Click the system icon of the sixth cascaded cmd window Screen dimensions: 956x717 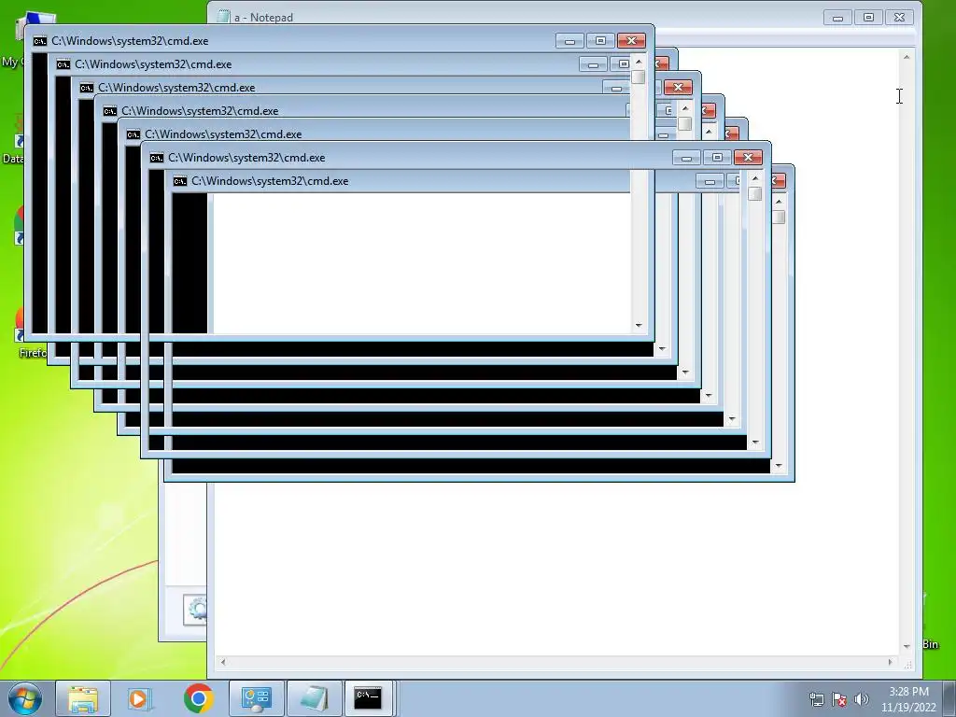157,158
